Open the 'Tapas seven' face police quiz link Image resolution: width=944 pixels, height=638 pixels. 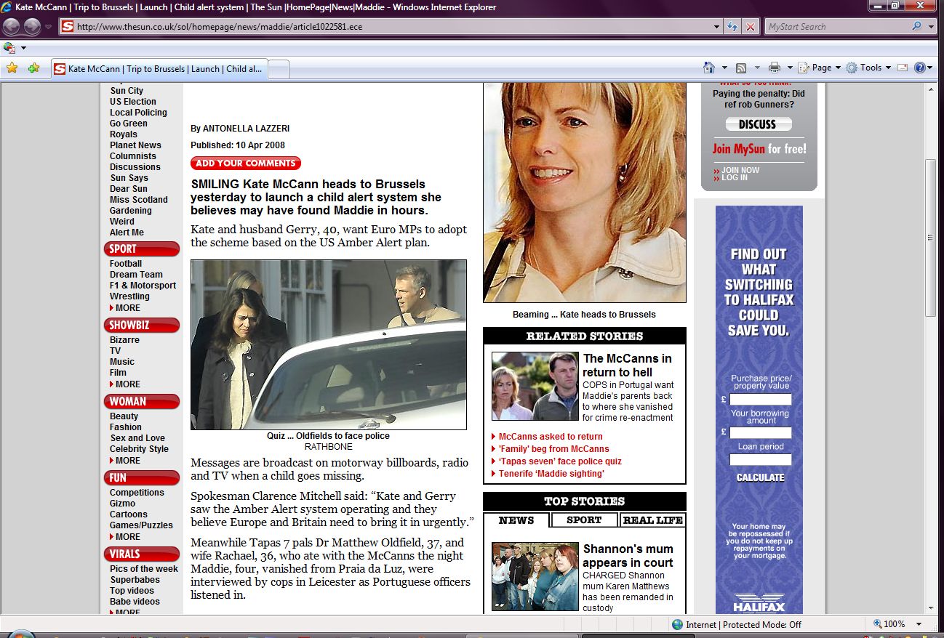[x=560, y=461]
